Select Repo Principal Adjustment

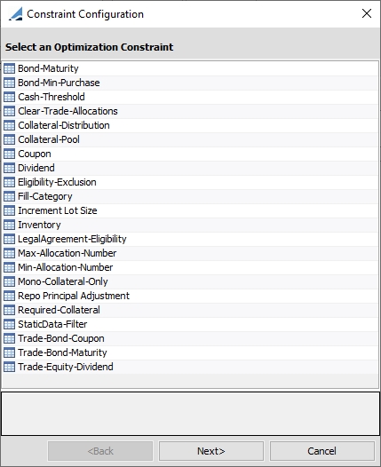[x=190, y=296]
